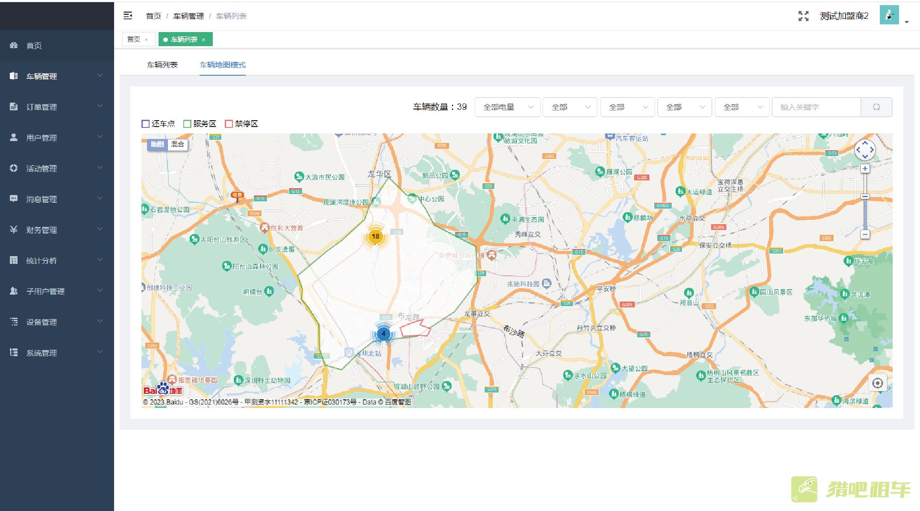The width and height of the screenshot is (920, 511).
Task: Open the yellow 18-vehicle cluster marker
Action: 375,236
